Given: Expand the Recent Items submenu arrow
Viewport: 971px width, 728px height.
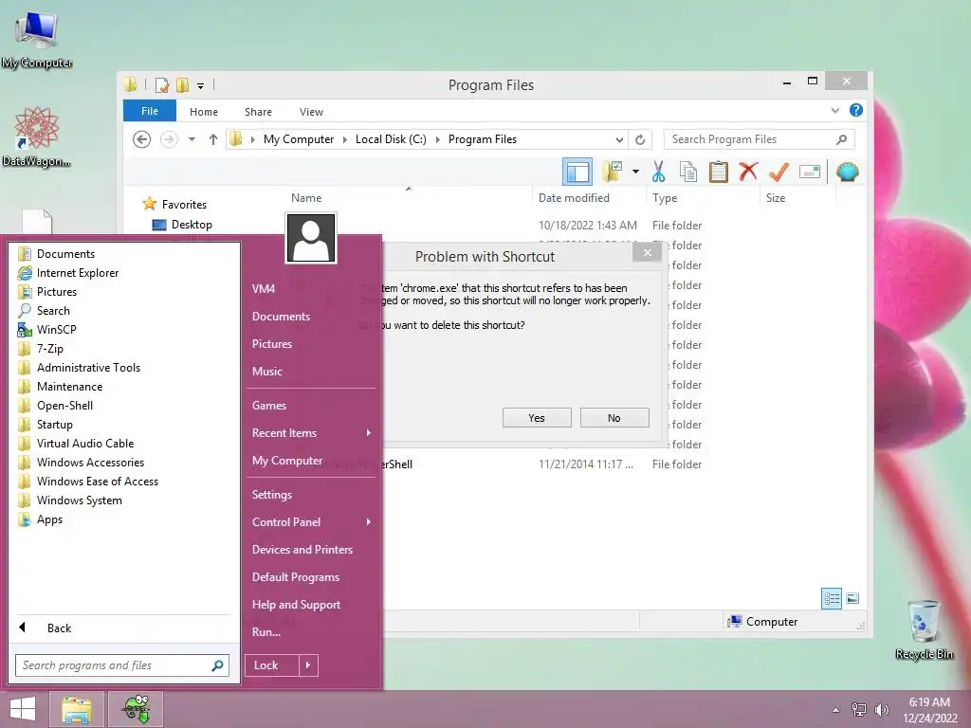Looking at the screenshot, I should click(369, 432).
